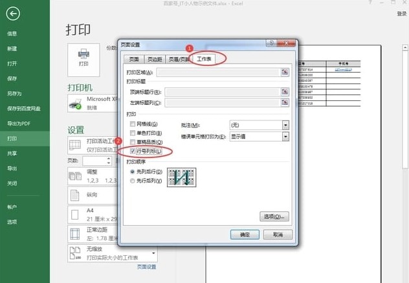Viewport: 409px width, 283px height.
Task: Open the 批注 dropdown list
Action: tap(285, 125)
